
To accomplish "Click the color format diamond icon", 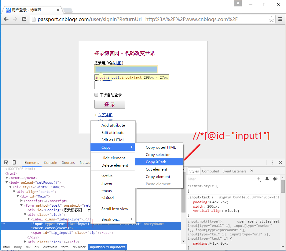I will pos(275,179).
